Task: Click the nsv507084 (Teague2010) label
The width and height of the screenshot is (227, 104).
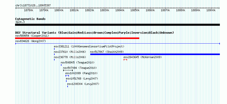Action: tap(80, 68)
